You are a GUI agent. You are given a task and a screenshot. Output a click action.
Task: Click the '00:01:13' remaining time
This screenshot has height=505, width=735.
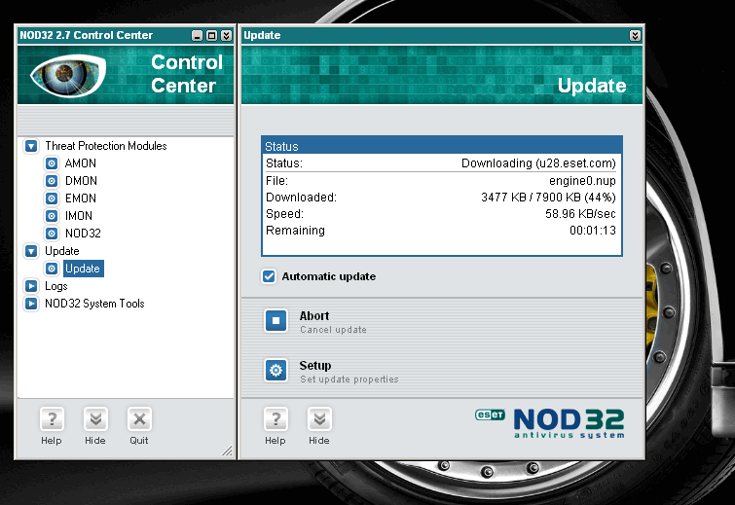pos(593,231)
